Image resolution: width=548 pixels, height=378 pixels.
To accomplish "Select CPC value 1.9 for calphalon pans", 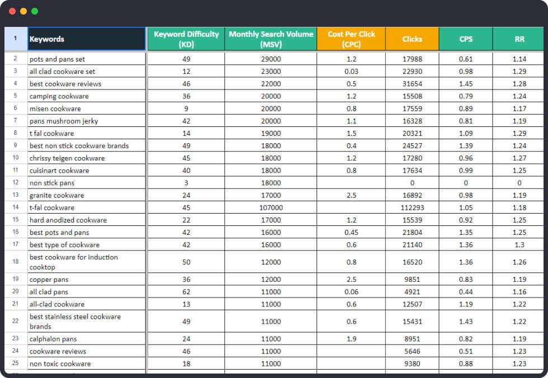I will 351,339.
